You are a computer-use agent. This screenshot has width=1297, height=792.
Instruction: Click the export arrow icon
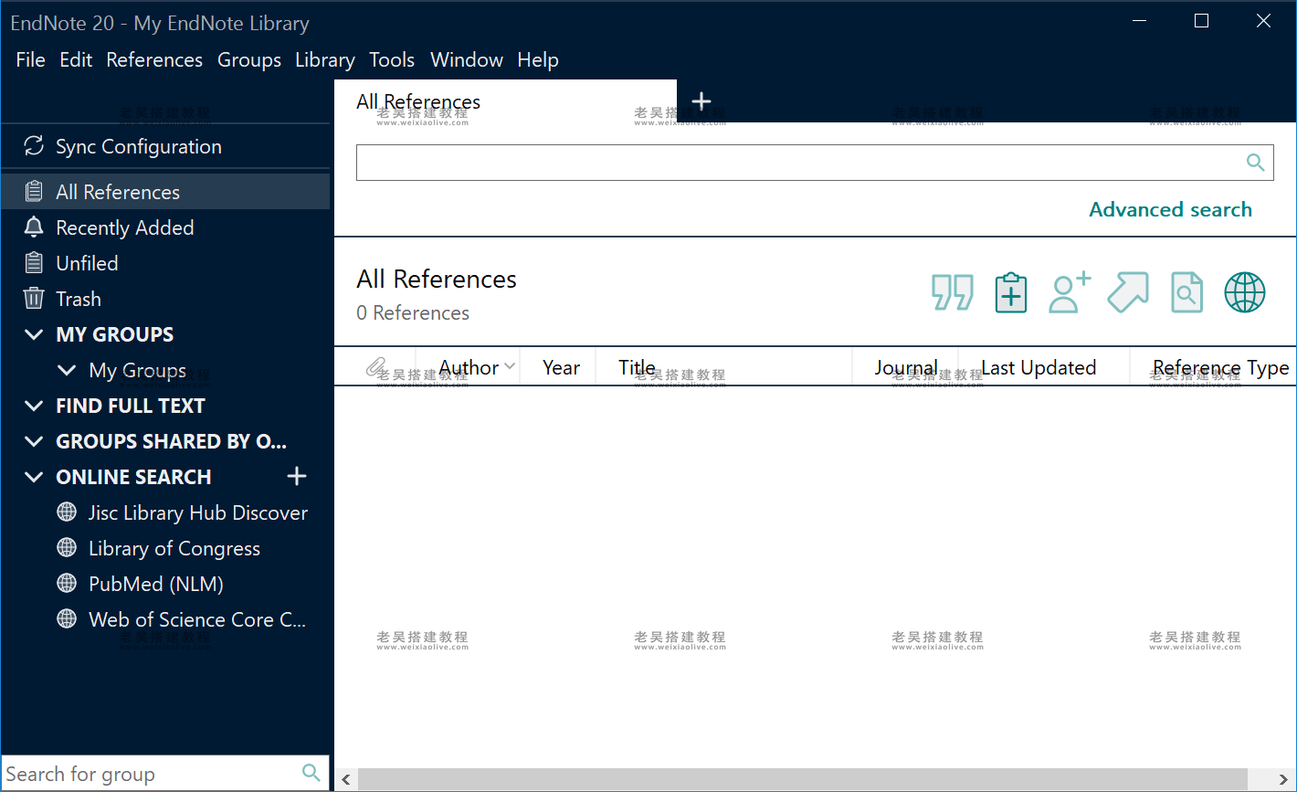(x=1127, y=293)
